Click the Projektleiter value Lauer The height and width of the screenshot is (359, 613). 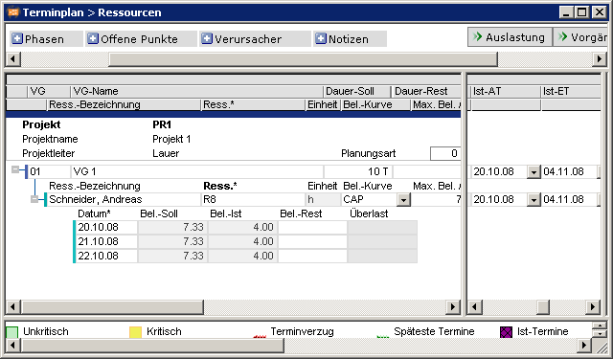pos(166,153)
